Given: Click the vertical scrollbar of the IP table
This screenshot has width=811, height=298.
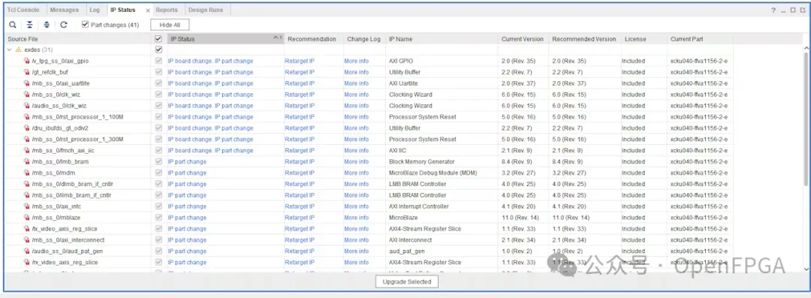Looking at the screenshot, I should pyautogui.click(x=806, y=119).
